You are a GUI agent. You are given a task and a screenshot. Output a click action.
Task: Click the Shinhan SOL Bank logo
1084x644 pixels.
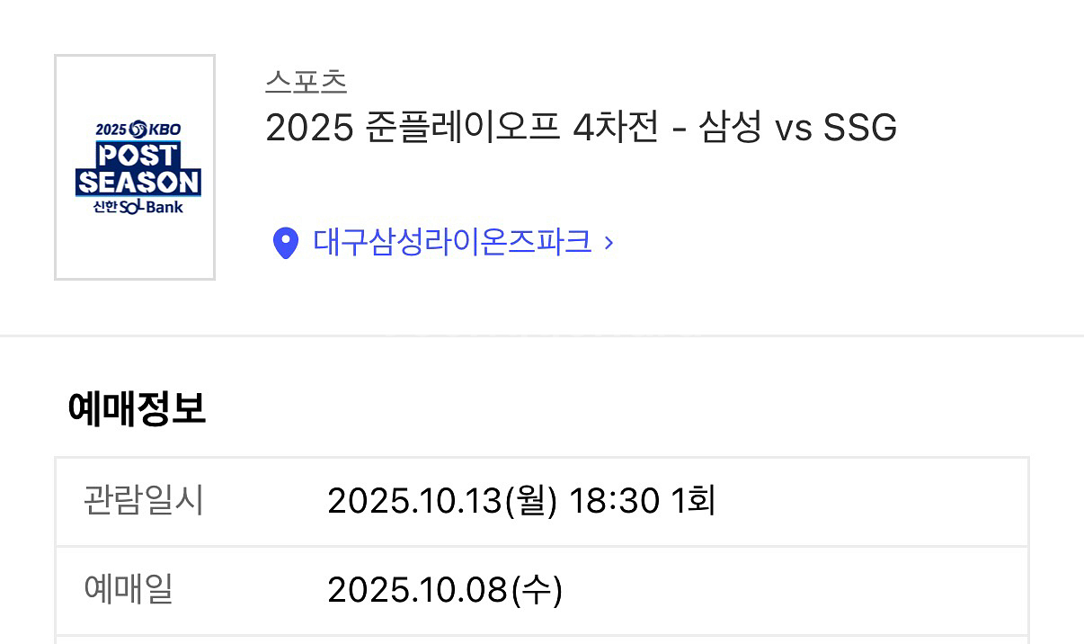tap(137, 207)
